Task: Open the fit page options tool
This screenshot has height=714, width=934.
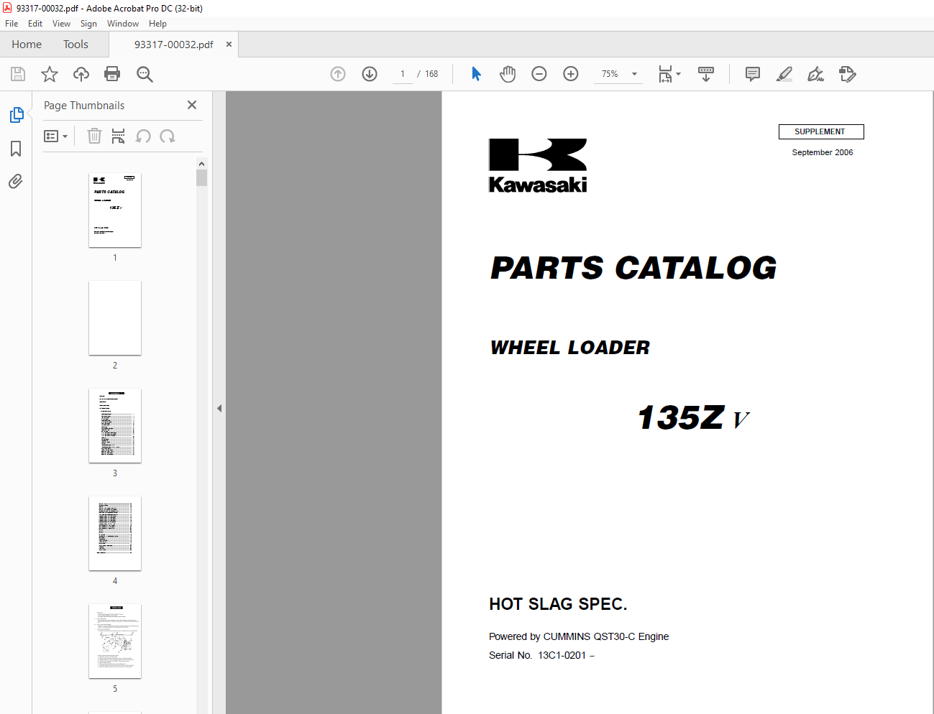Action: [669, 74]
